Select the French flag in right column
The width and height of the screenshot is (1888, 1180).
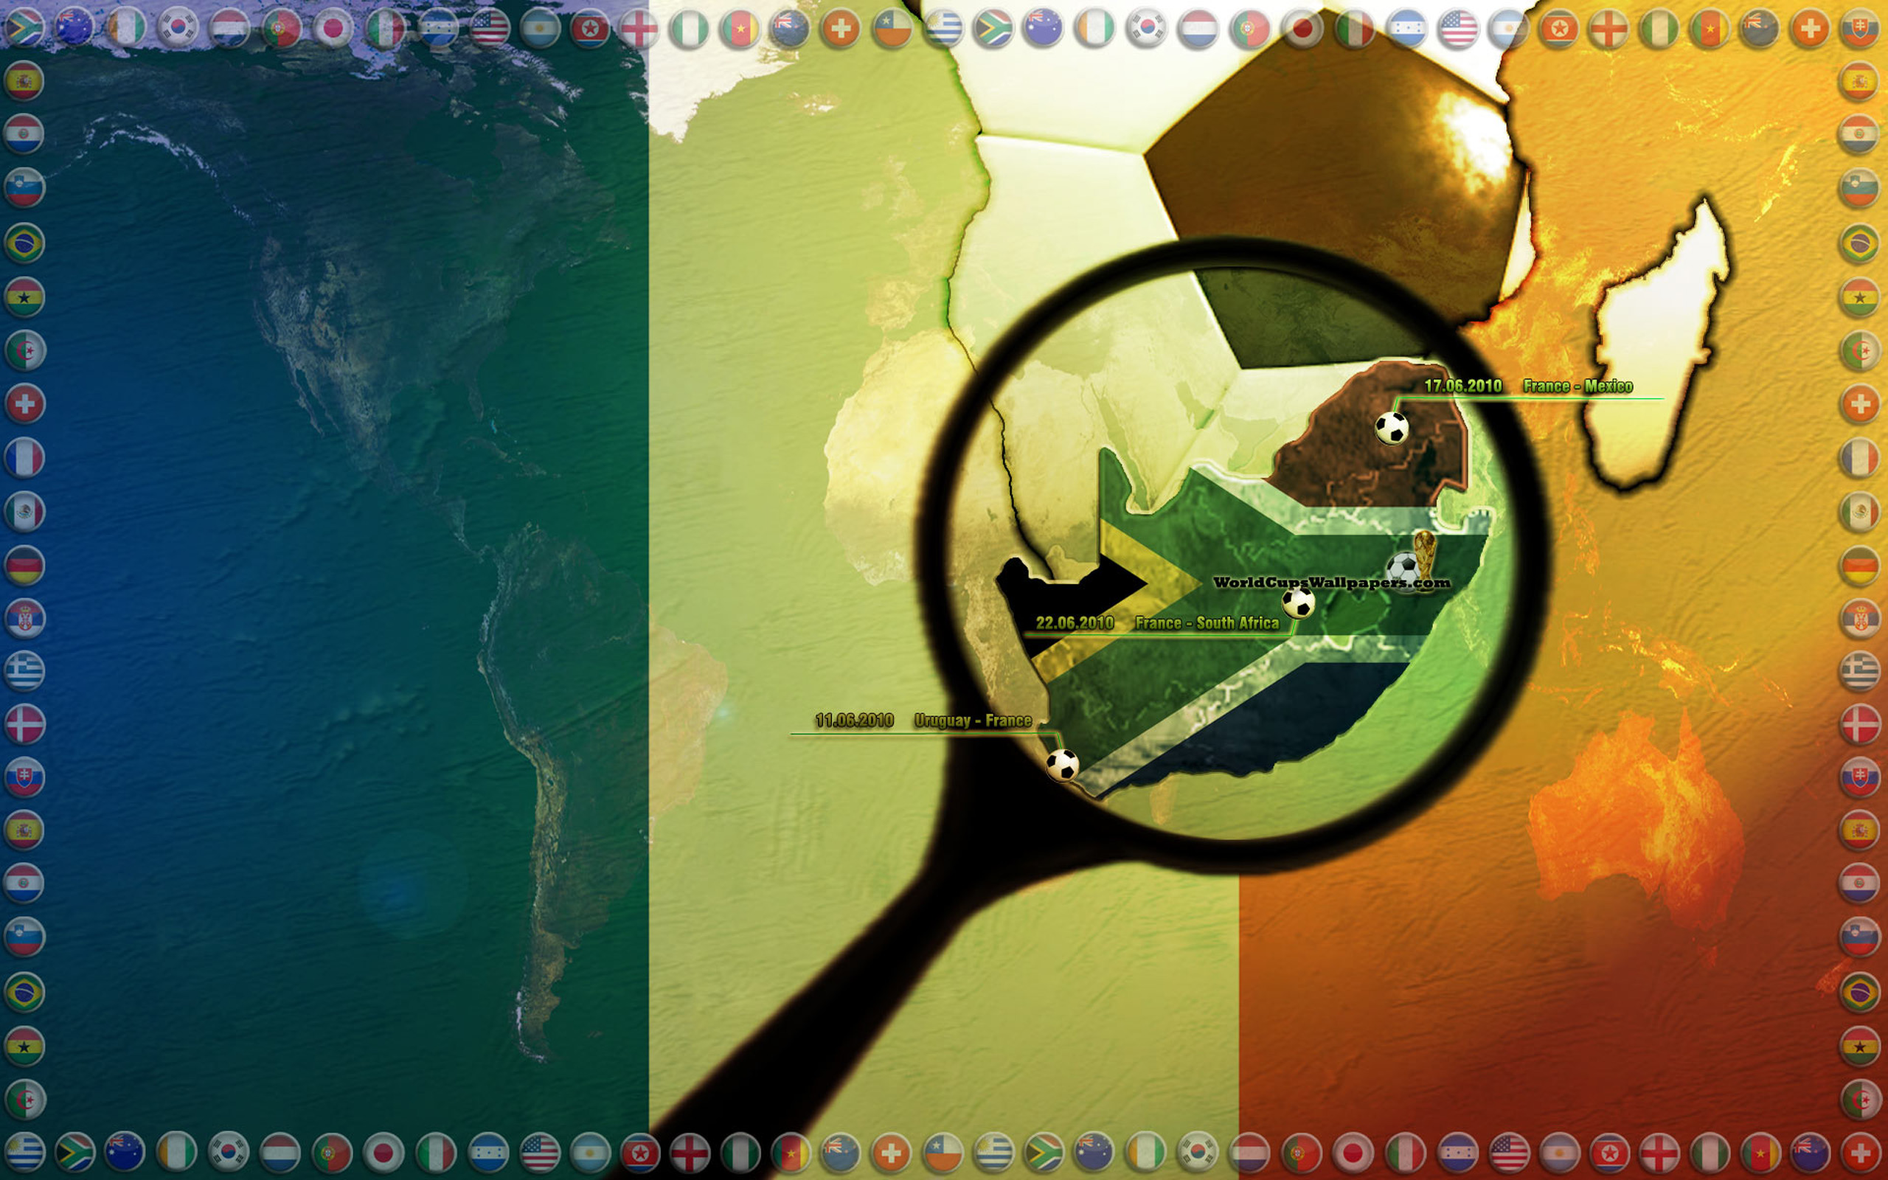[x=1860, y=458]
